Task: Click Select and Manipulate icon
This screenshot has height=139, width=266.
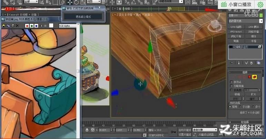Action: tap(112, 2)
